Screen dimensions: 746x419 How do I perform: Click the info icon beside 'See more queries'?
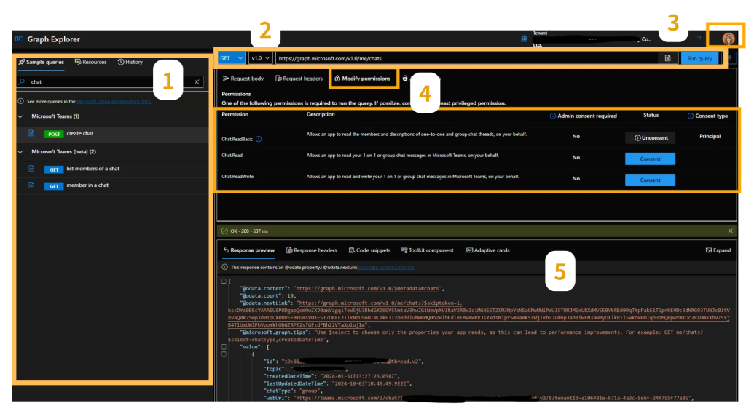click(x=21, y=101)
